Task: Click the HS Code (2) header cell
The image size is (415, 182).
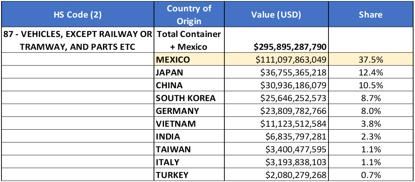Action: click(78, 15)
